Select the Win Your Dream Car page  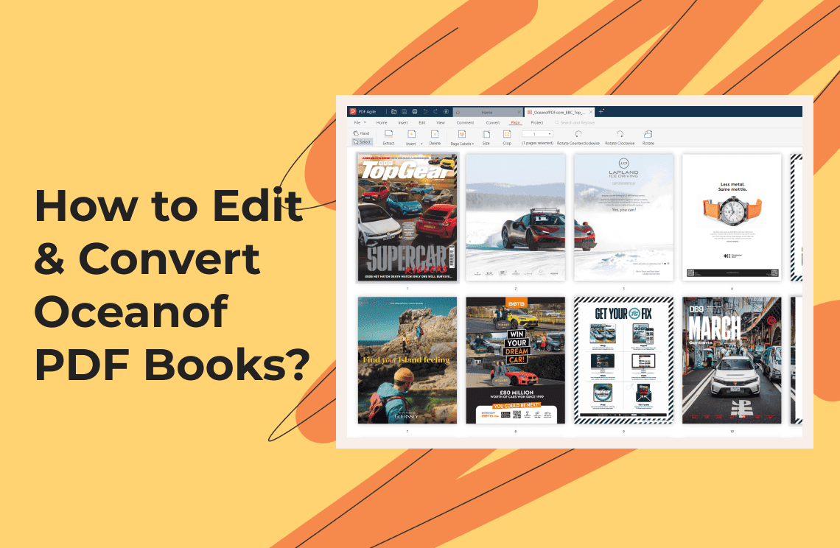[515, 360]
